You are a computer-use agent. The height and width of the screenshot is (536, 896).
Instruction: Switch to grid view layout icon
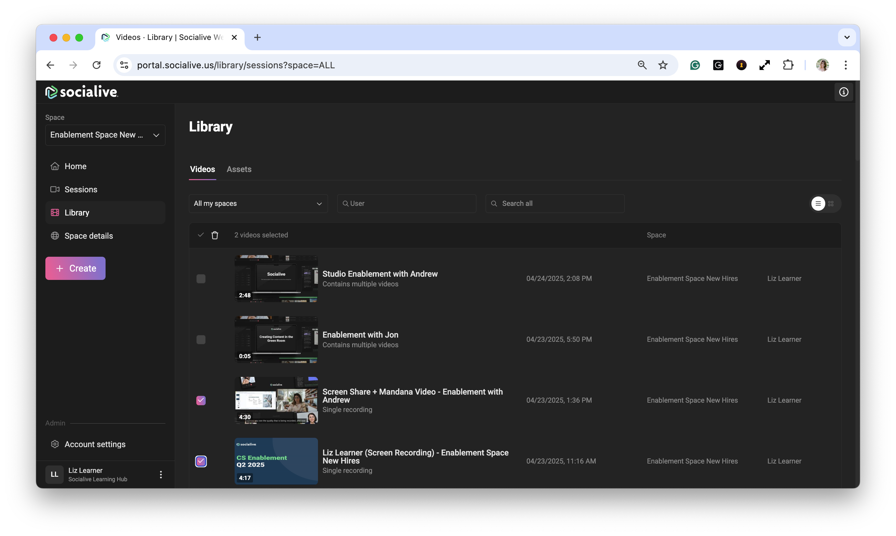coord(831,204)
